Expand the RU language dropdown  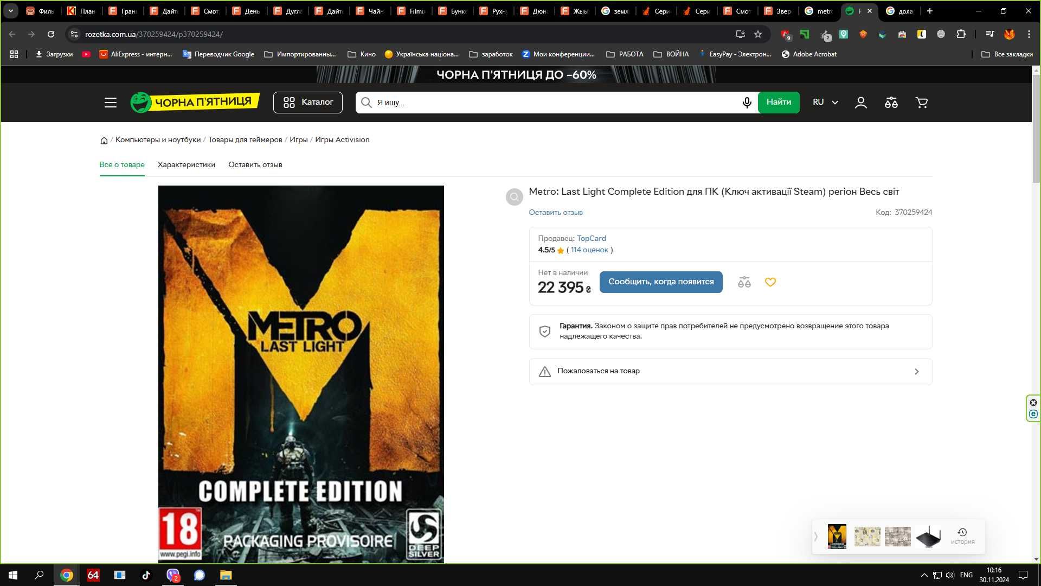click(x=825, y=103)
